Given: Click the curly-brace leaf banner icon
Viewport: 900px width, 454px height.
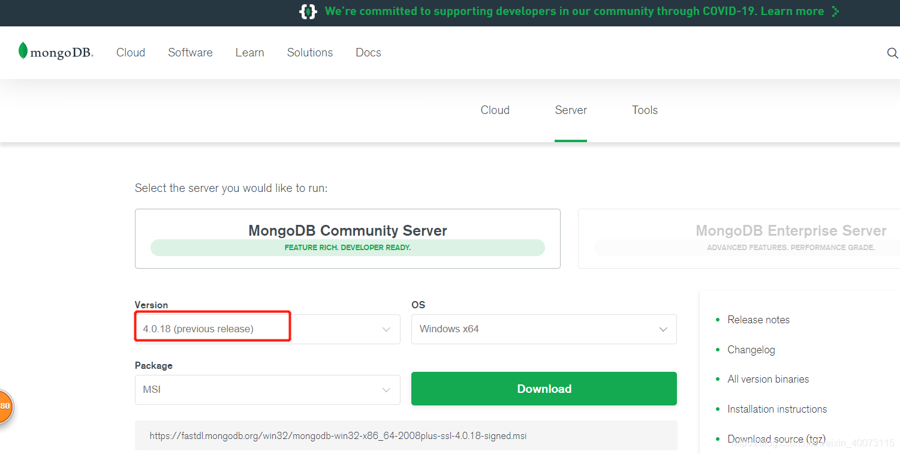Looking at the screenshot, I should point(308,11).
